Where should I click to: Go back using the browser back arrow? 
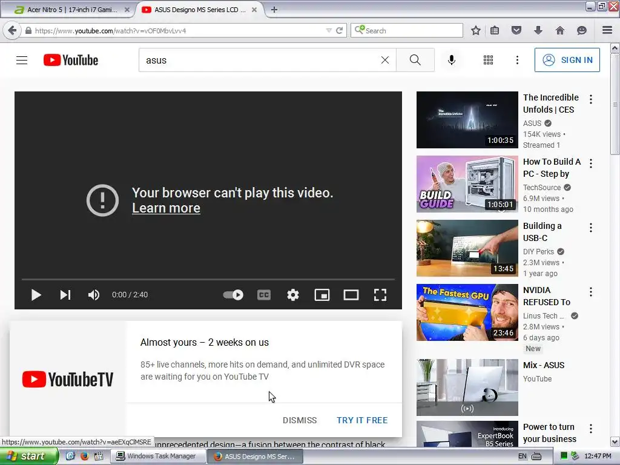(x=12, y=30)
